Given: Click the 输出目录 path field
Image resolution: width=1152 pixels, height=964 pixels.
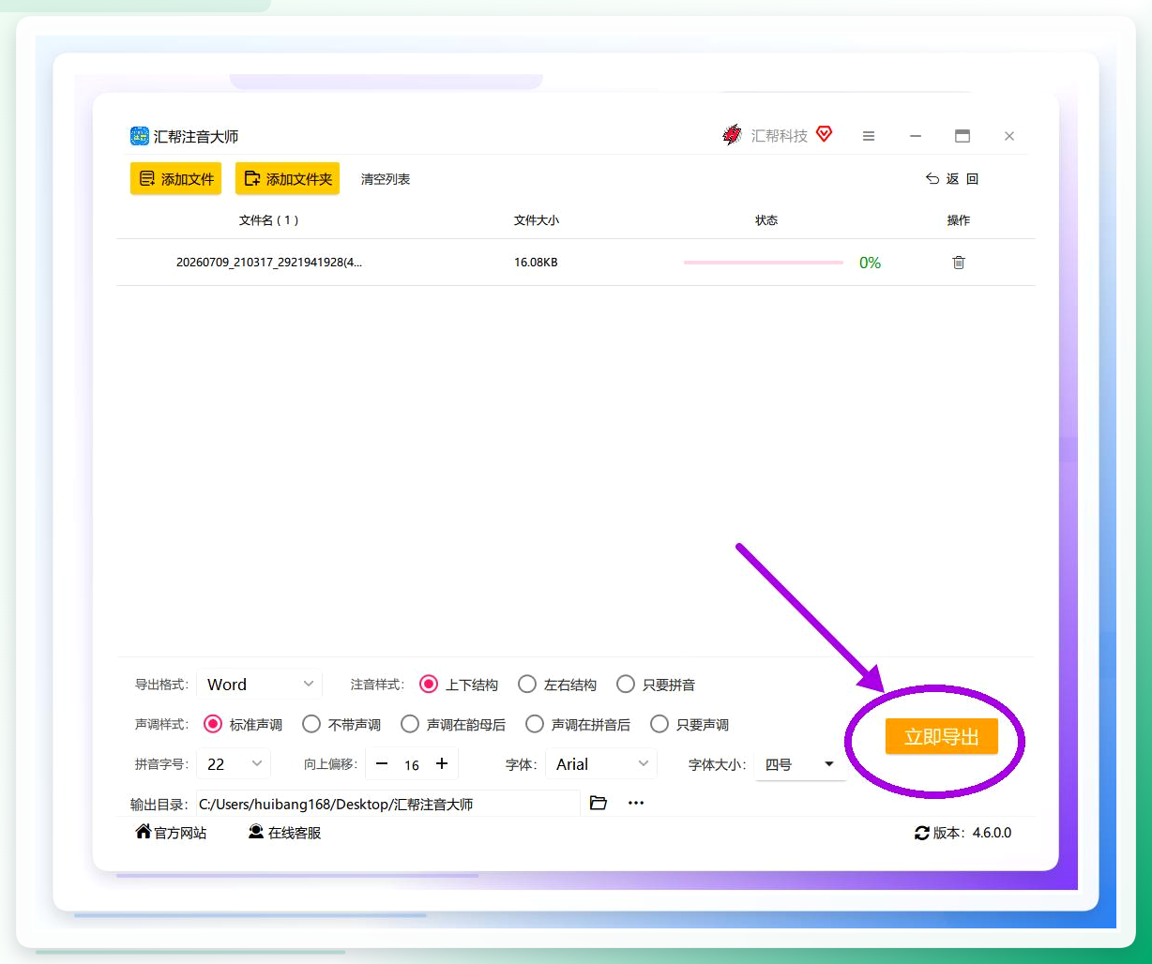Looking at the screenshot, I should [x=387, y=804].
